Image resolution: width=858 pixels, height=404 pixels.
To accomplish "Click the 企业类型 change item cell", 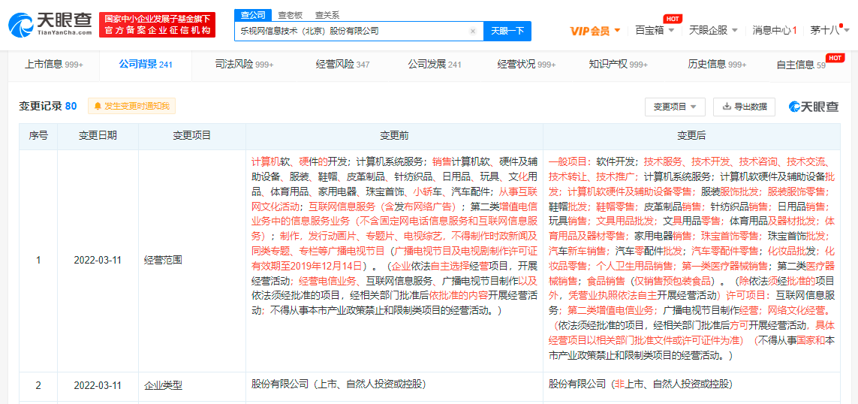I will [191, 385].
